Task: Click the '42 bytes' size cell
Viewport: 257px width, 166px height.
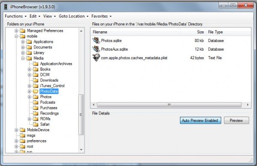Action: click(x=197, y=58)
